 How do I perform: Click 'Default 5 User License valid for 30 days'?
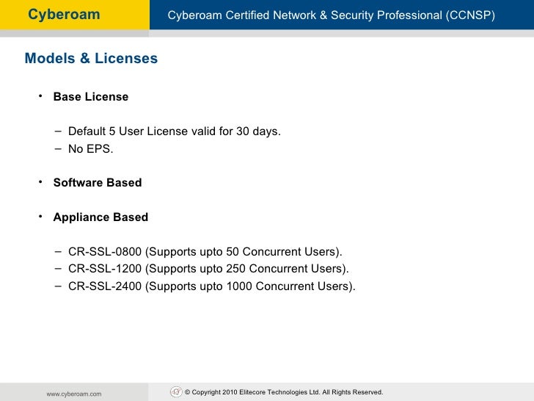pyautogui.click(x=175, y=131)
